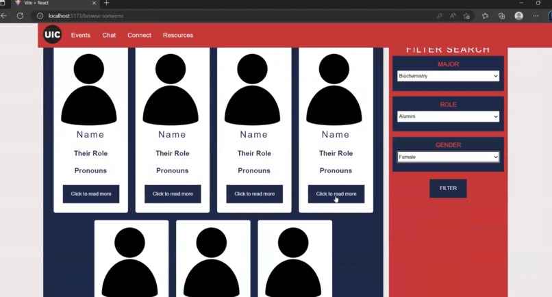The height and width of the screenshot is (297, 552).
Task: Click the first card's Name text
Action: click(90, 134)
